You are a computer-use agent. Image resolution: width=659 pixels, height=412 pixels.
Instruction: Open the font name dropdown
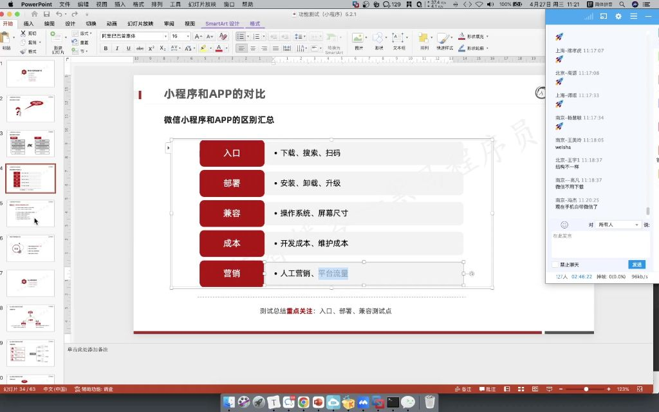point(165,36)
